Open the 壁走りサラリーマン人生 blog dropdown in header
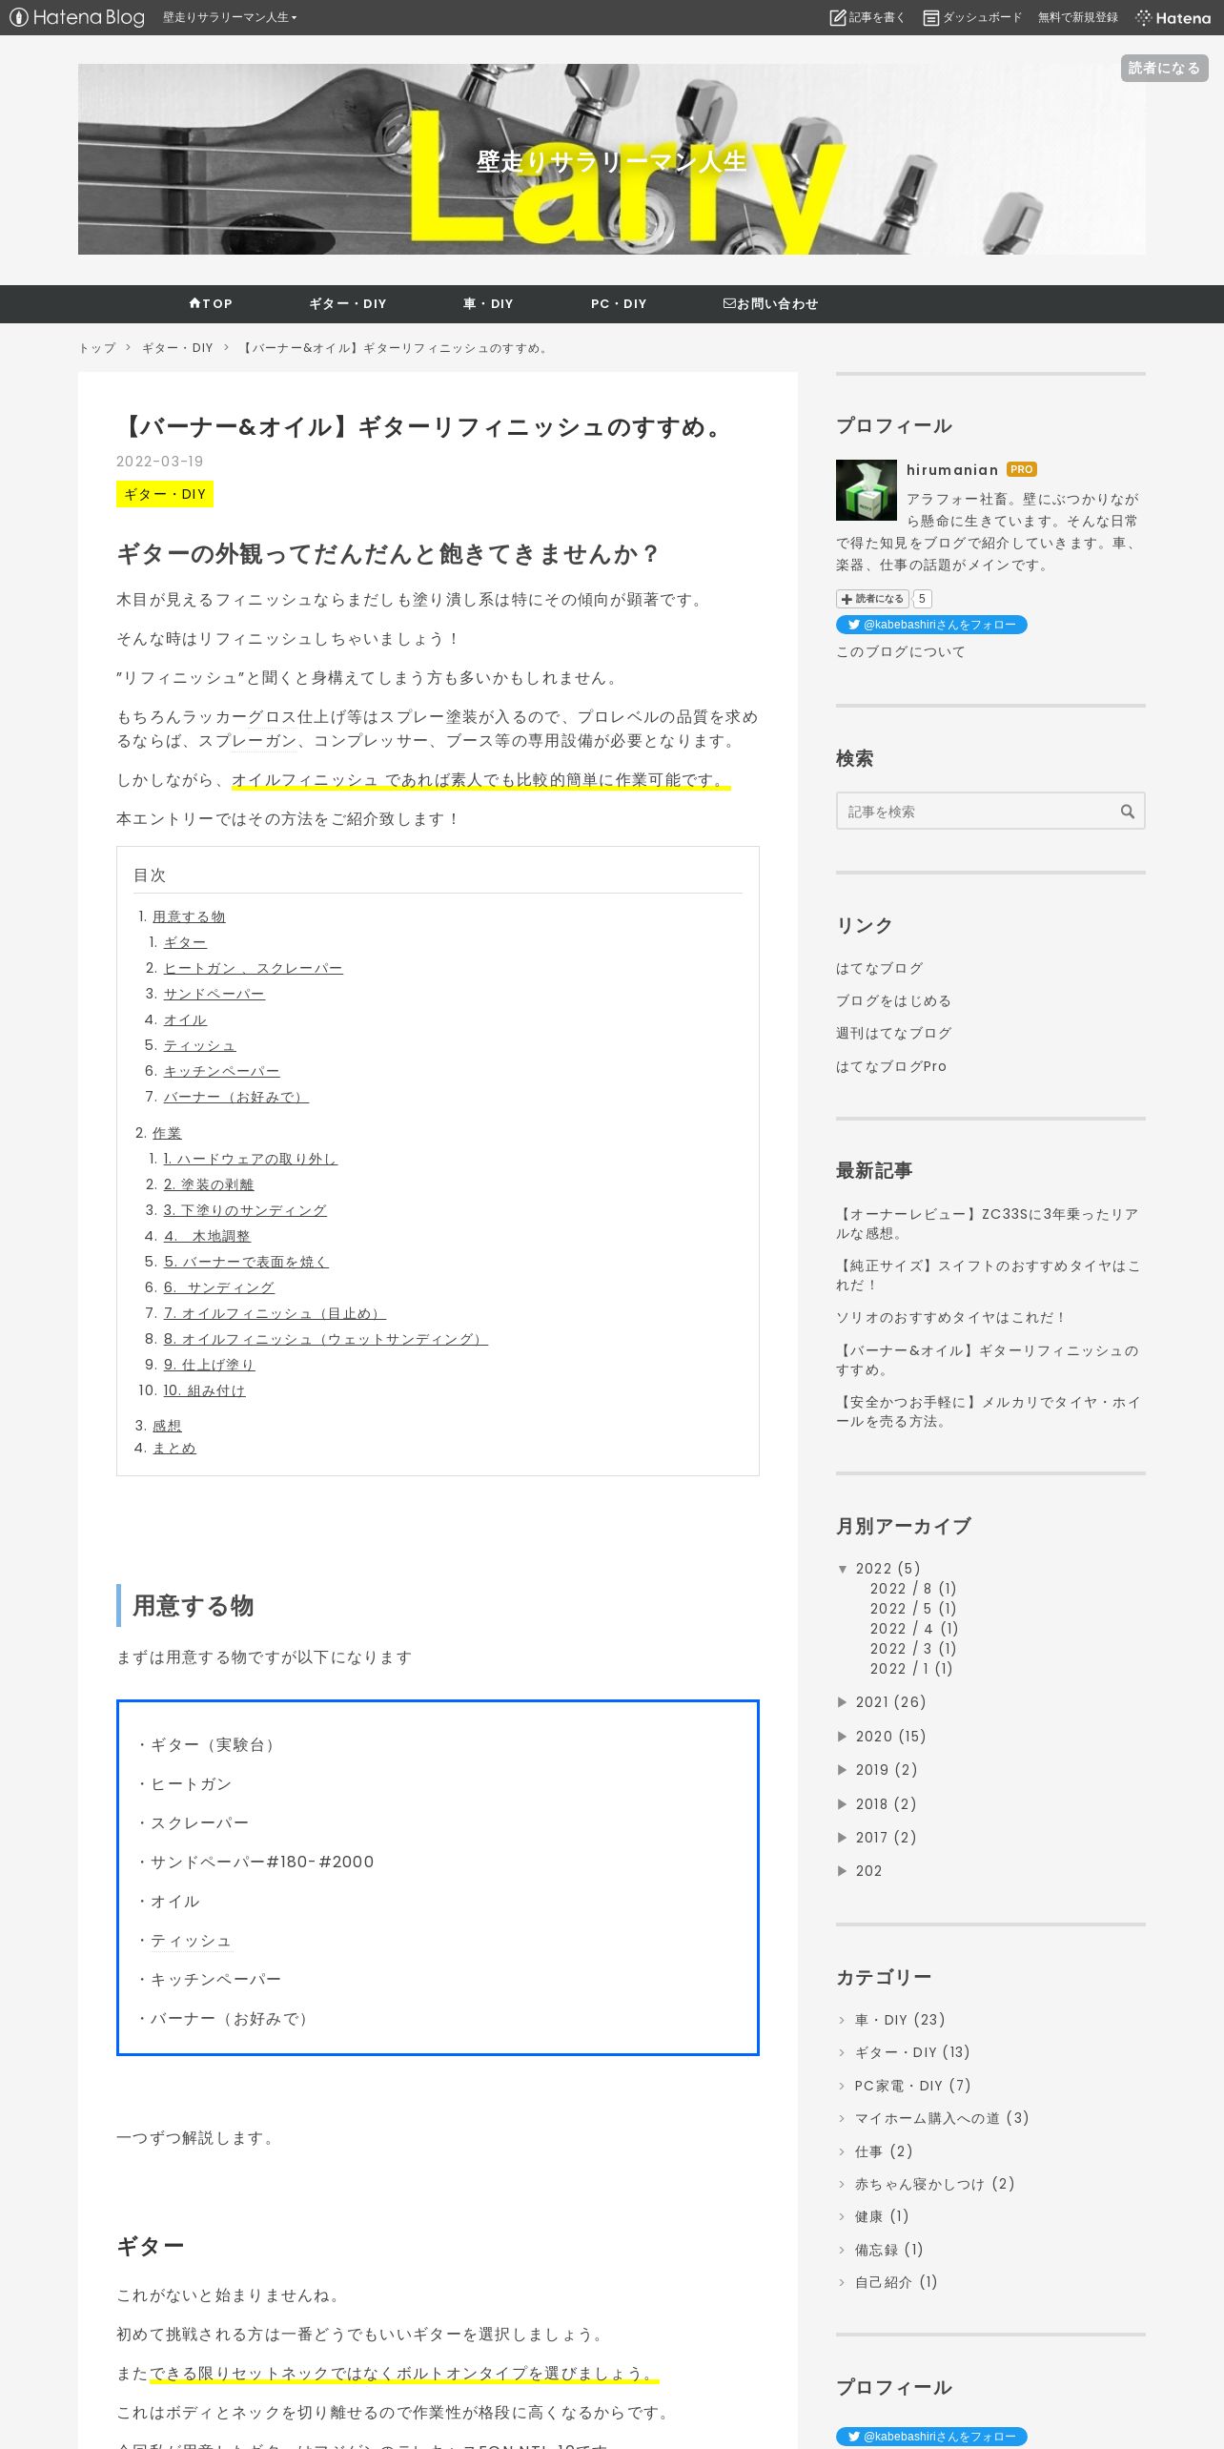This screenshot has width=1224, height=2449. 230,17
